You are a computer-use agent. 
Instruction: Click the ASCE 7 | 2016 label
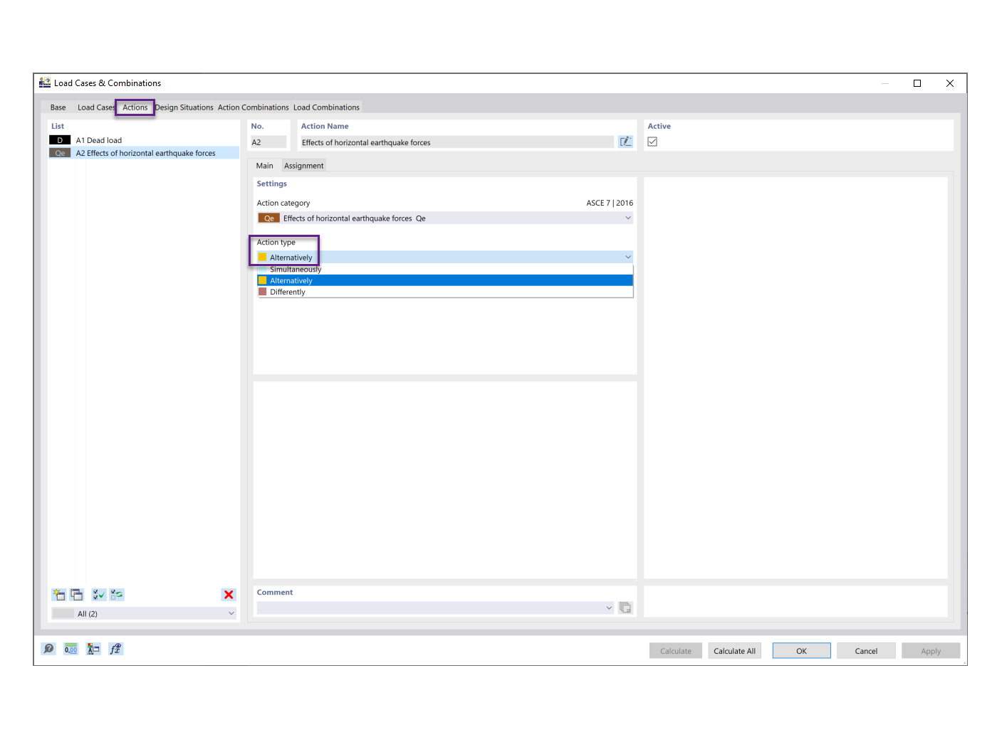pyautogui.click(x=610, y=203)
